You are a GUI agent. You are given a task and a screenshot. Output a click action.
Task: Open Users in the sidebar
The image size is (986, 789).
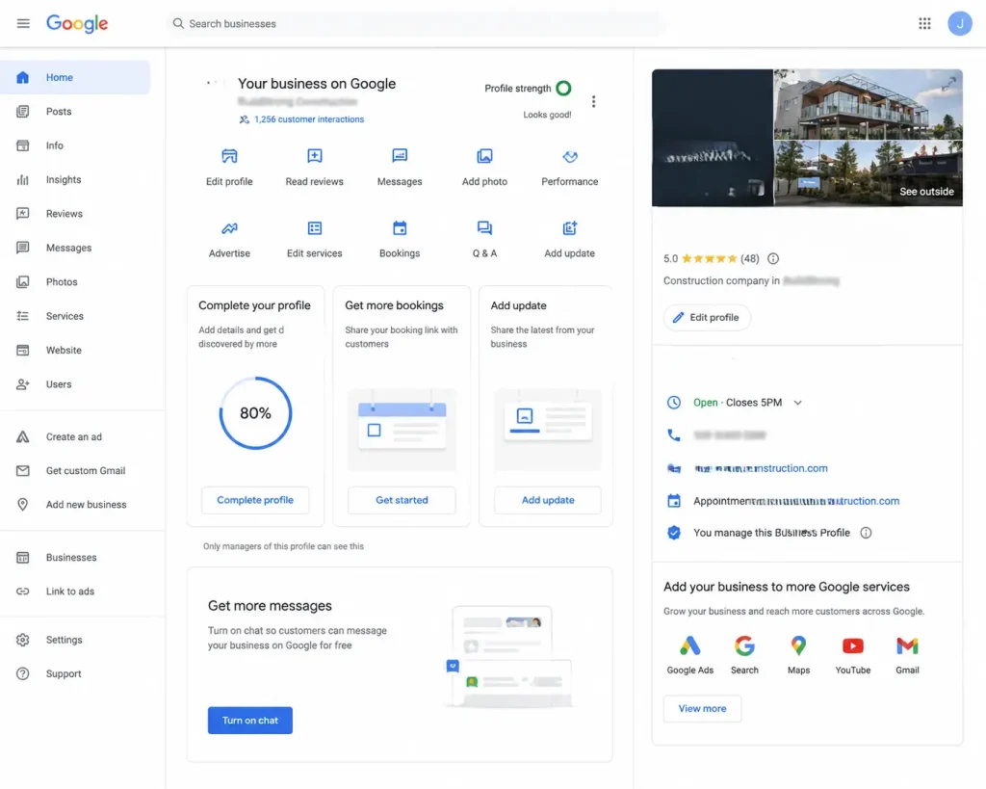[75, 383]
